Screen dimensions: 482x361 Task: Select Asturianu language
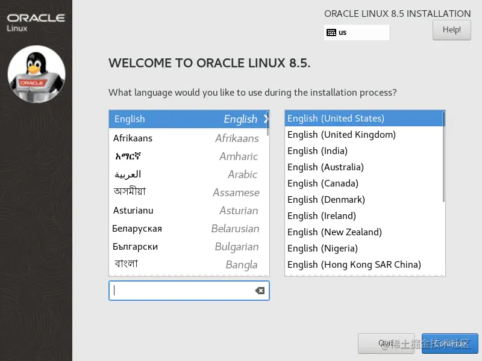point(189,211)
